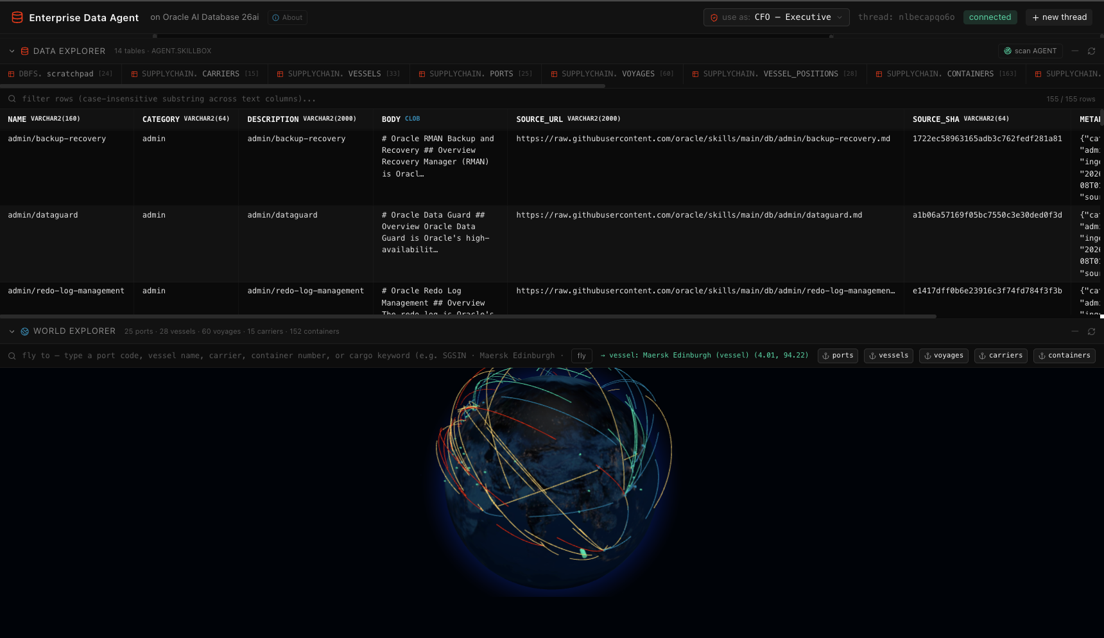This screenshot has width=1104, height=638.
Task: Minimize the Data Explorer panel
Action: pyautogui.click(x=1074, y=51)
